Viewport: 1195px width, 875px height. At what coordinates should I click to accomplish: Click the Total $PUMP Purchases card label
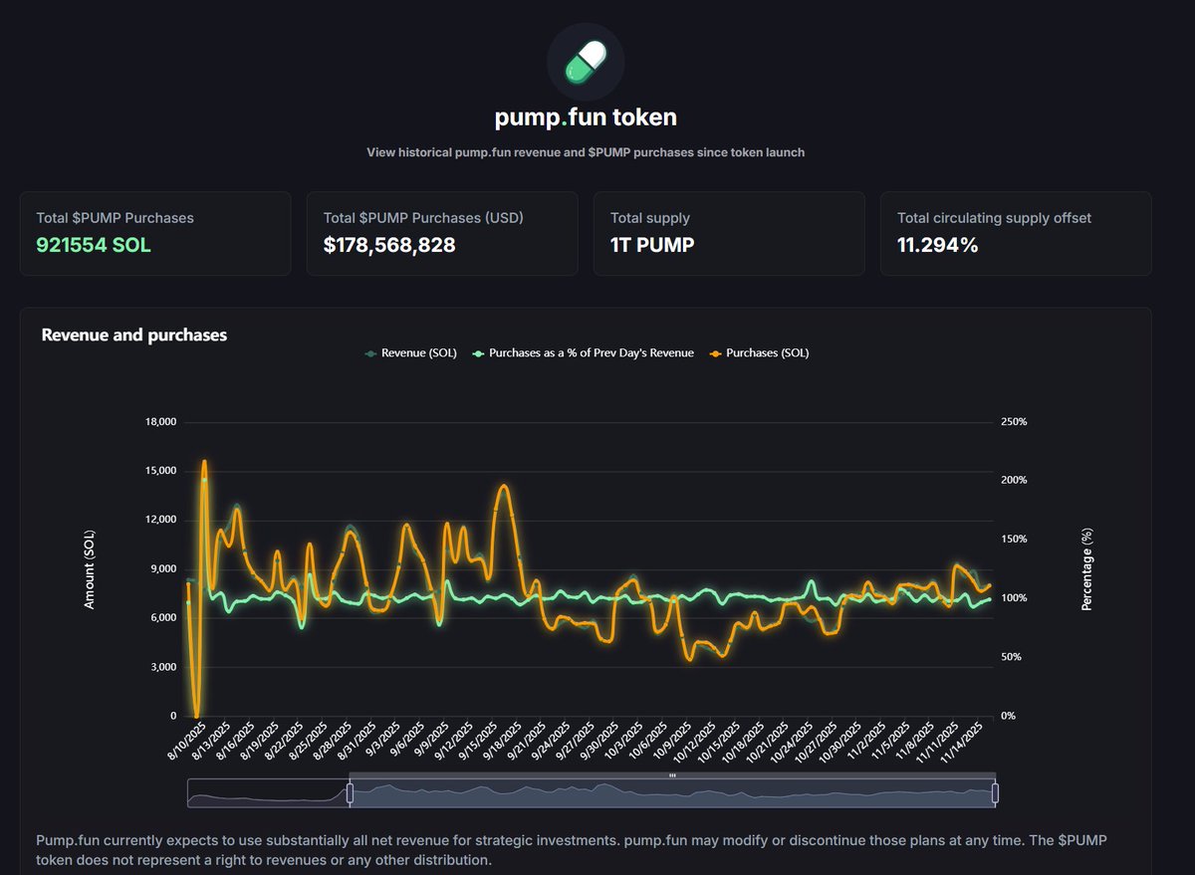116,217
